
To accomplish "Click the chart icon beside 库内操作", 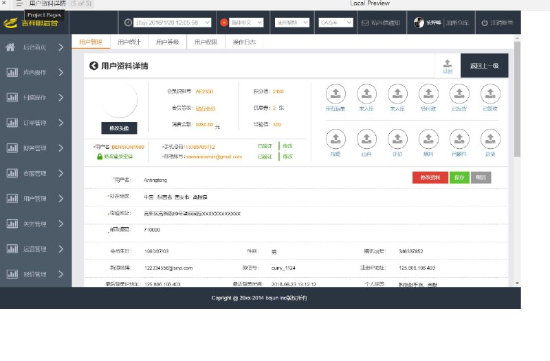I will 12,73.
